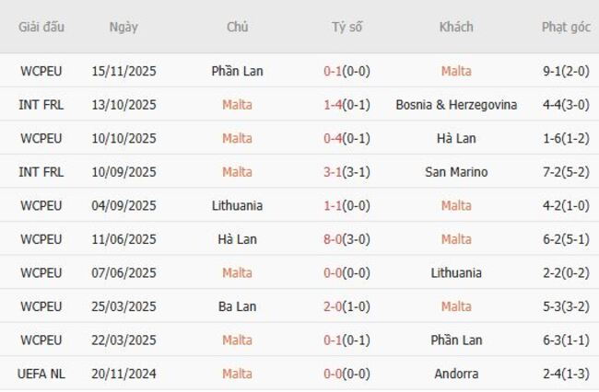Click Bosnia & Herzegovina team name
The height and width of the screenshot is (392, 599).
point(456,105)
